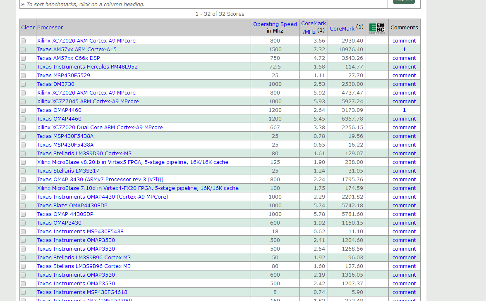Screen dimensions: 486x301
Task: Sort by the Processor column heading
Action: 50,28
